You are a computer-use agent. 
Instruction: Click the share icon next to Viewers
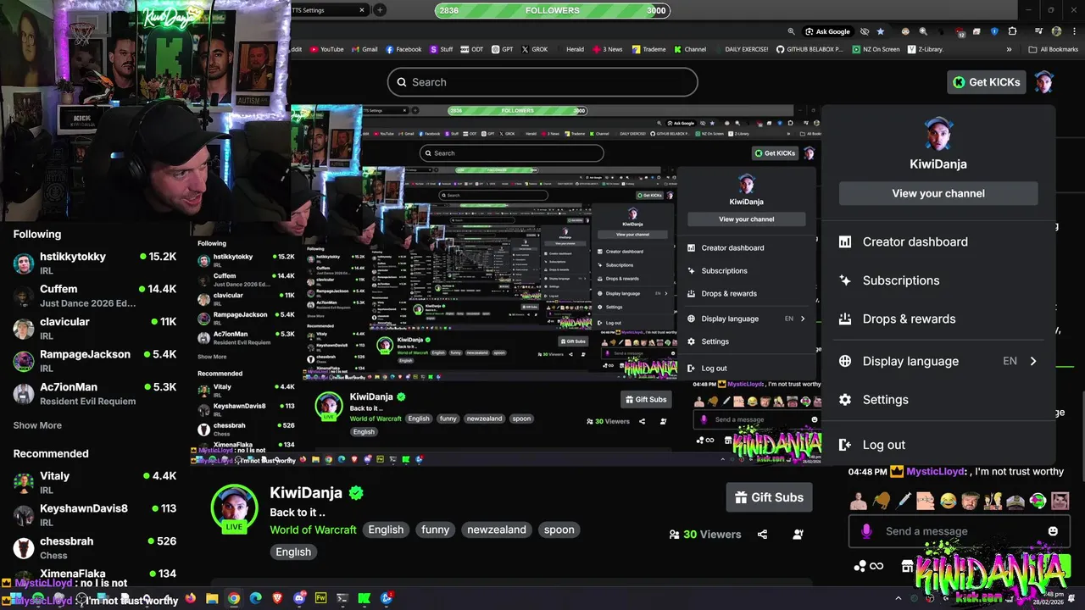point(762,535)
